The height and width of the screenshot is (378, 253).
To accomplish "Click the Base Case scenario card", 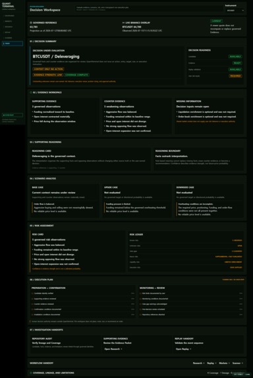I will click(x=65, y=201).
